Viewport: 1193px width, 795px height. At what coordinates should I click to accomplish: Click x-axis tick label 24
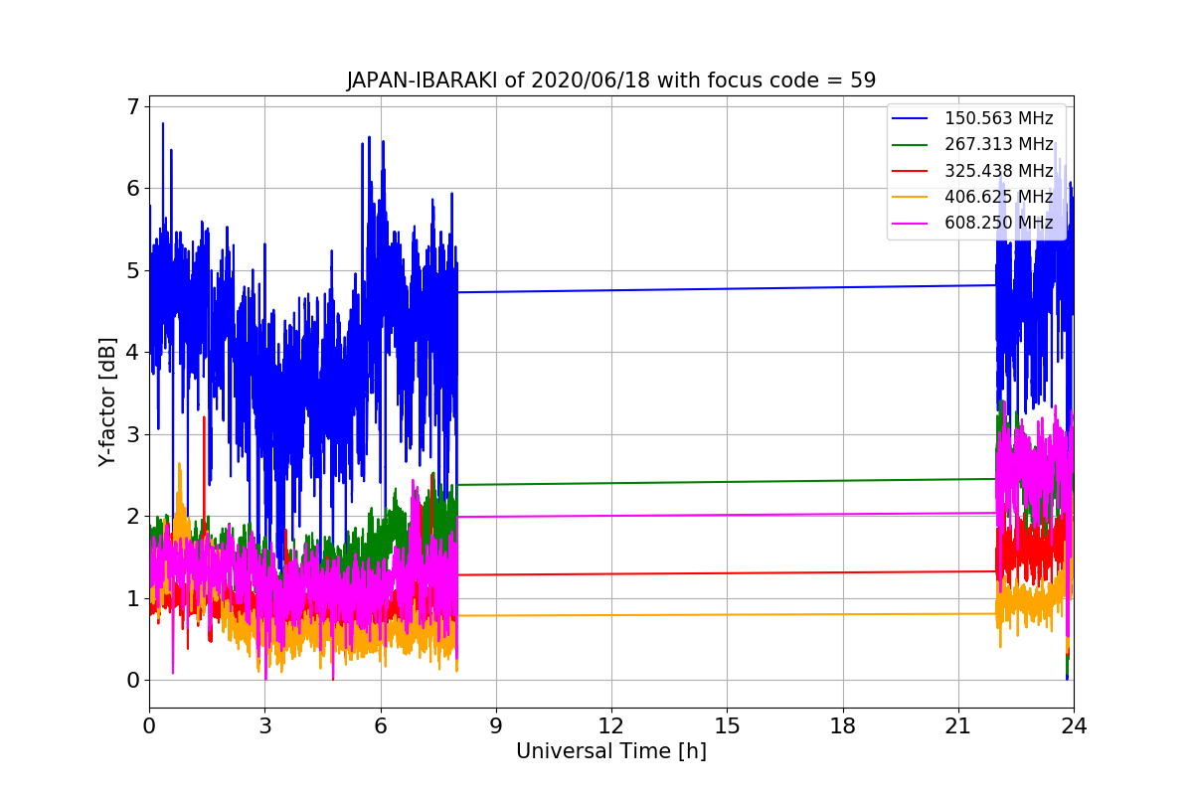coord(1074,726)
